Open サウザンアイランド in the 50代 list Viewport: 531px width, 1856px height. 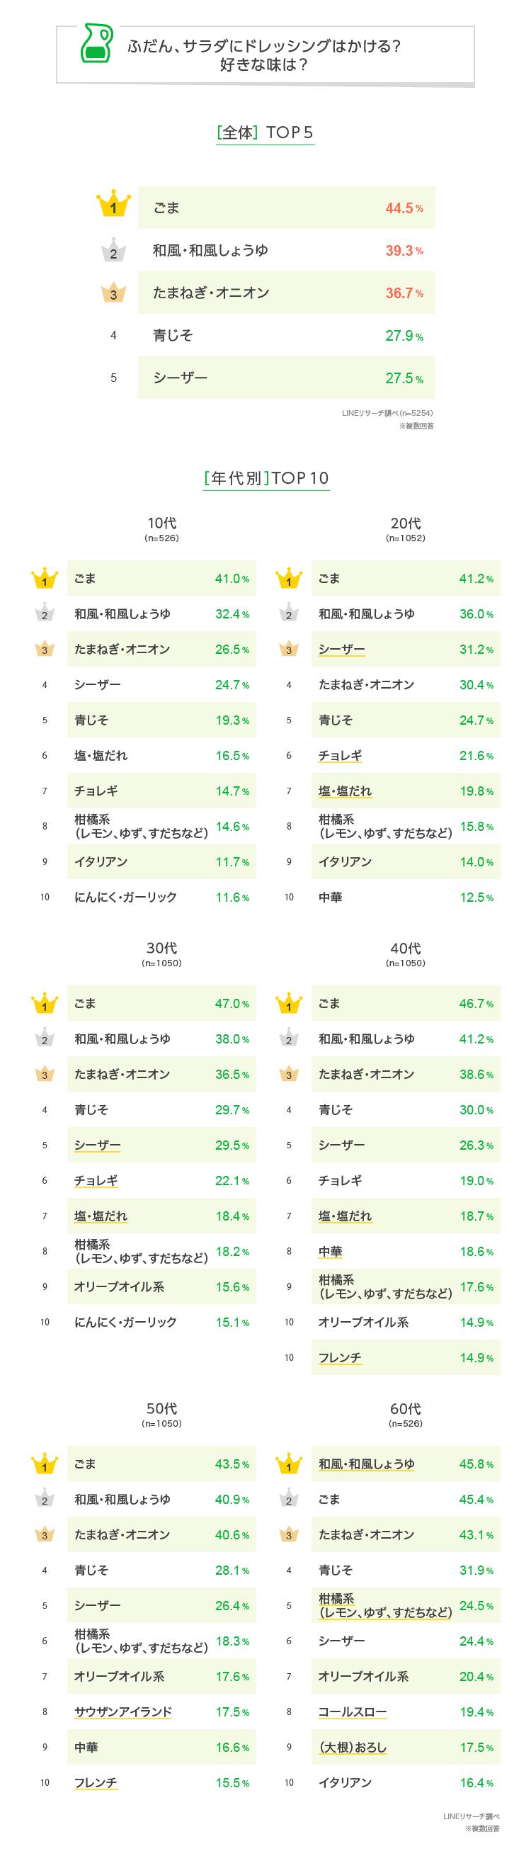123,1711
